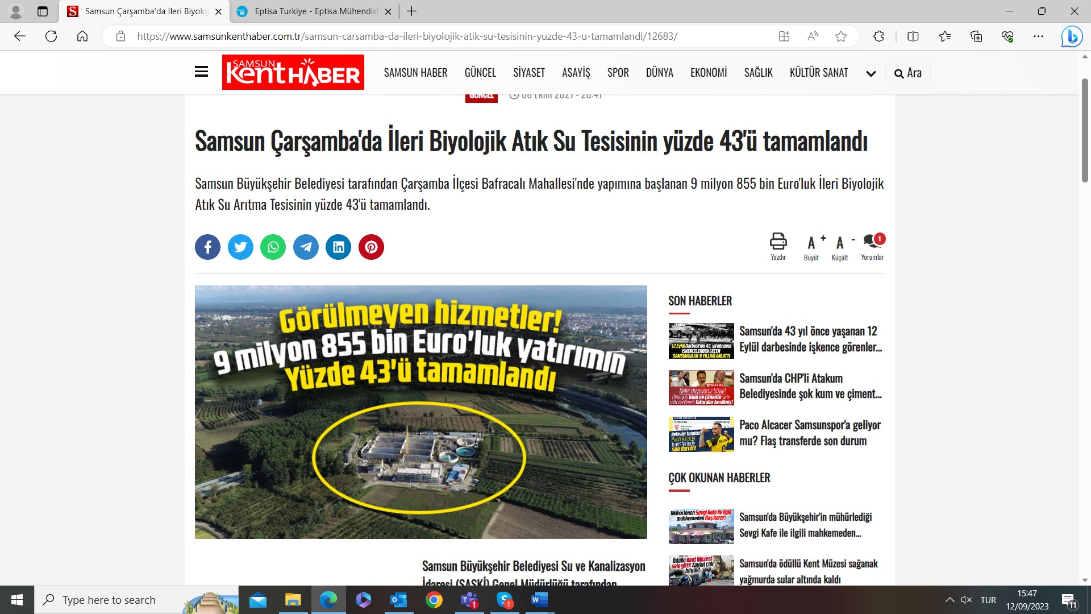Open SAMSUN HABER section
The height and width of the screenshot is (614, 1091).
[x=415, y=73]
